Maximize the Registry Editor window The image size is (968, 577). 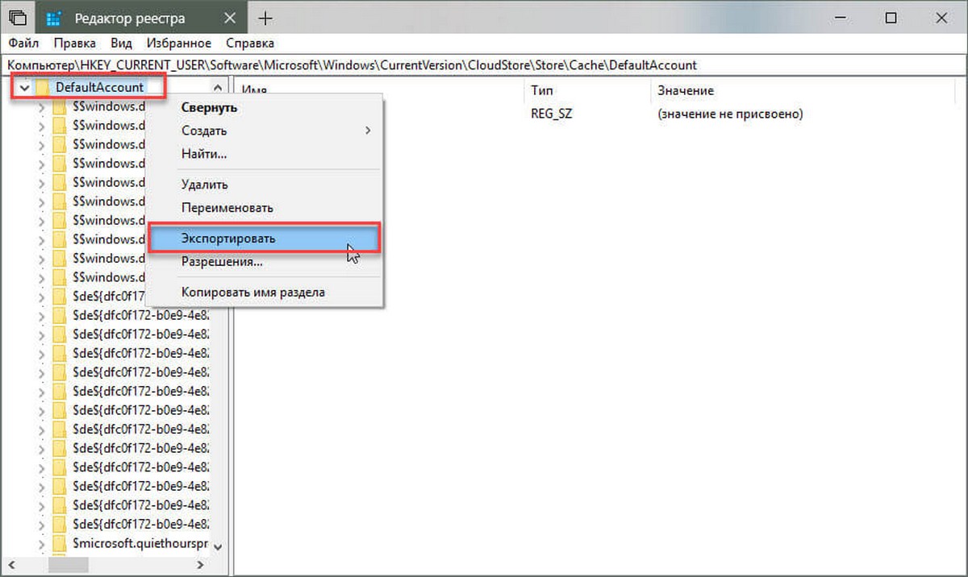tap(891, 18)
